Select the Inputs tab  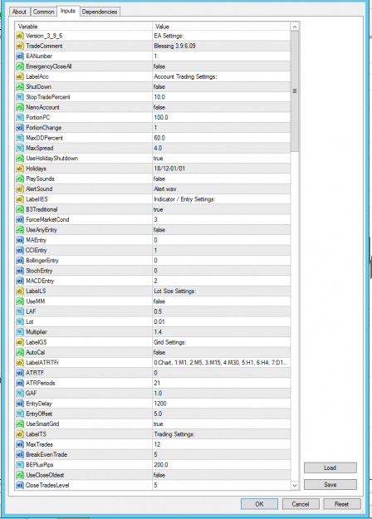(x=68, y=11)
